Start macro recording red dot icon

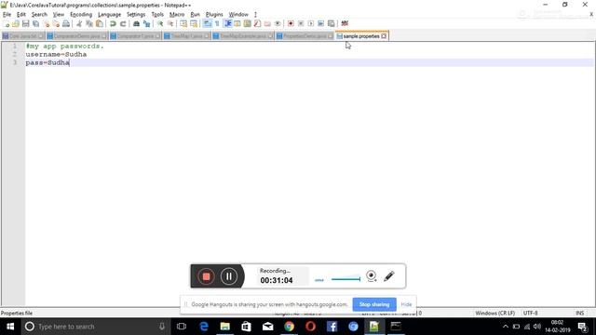[291, 23]
